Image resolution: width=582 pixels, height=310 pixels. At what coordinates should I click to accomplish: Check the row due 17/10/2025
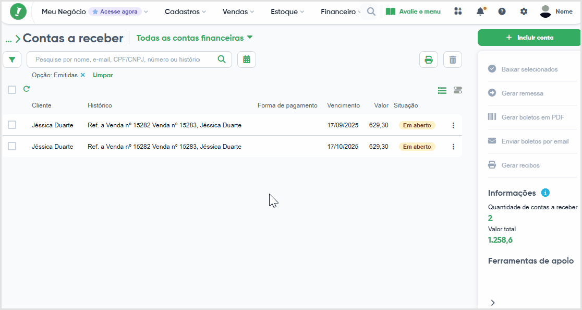coord(12,146)
